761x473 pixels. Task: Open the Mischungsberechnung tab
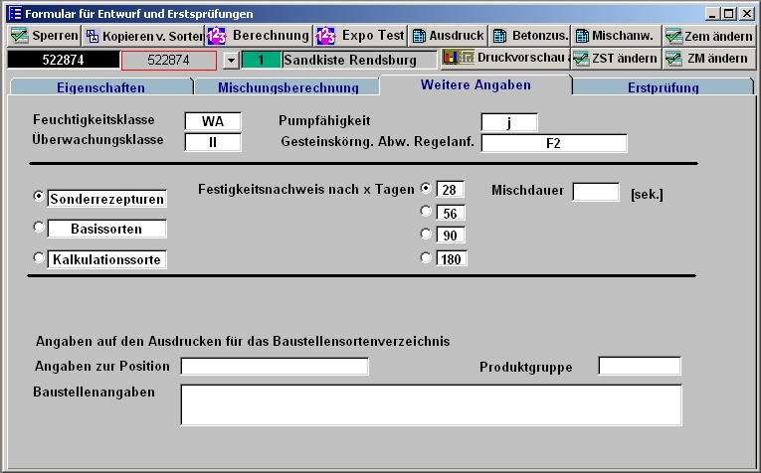click(288, 87)
